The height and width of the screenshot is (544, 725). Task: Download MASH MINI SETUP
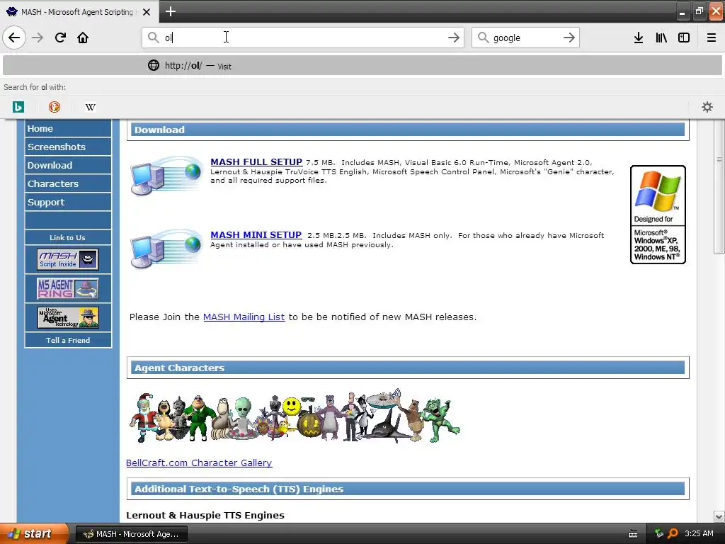(256, 235)
